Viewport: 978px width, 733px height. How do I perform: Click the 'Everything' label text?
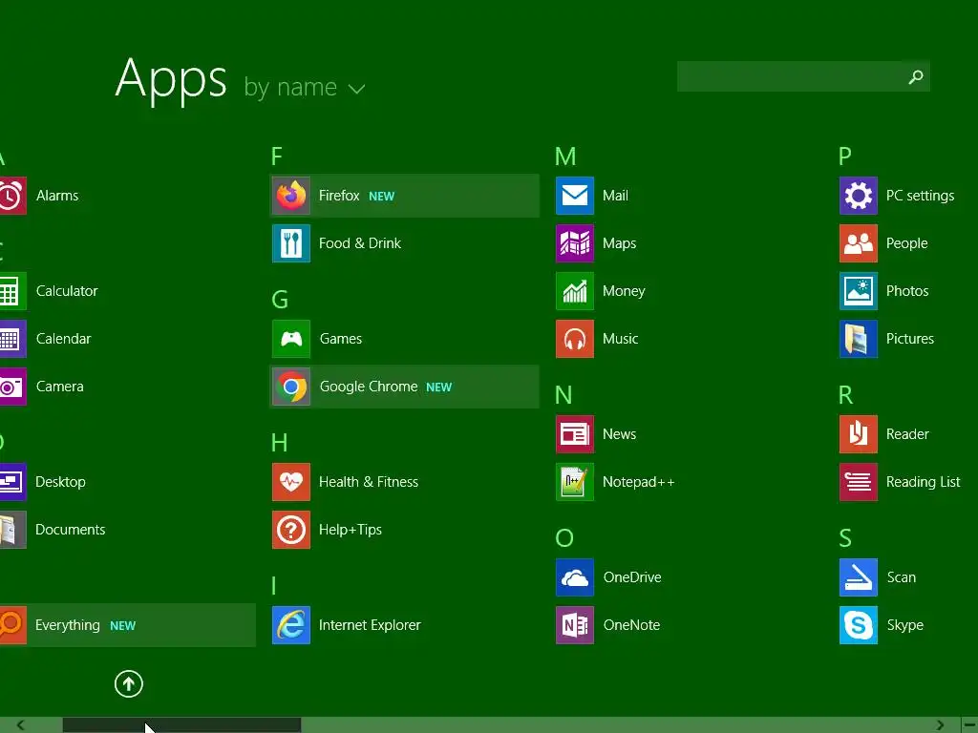point(68,625)
